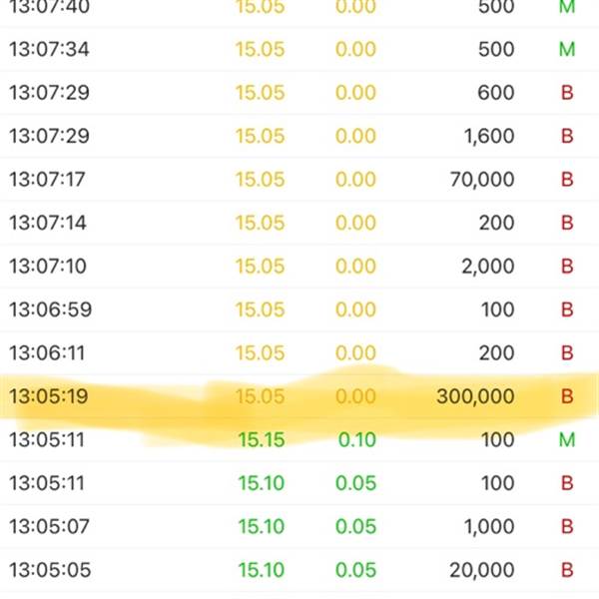The width and height of the screenshot is (599, 599).
Task: Click the 1,000 volume at 13:05:07
Action: [x=489, y=526]
